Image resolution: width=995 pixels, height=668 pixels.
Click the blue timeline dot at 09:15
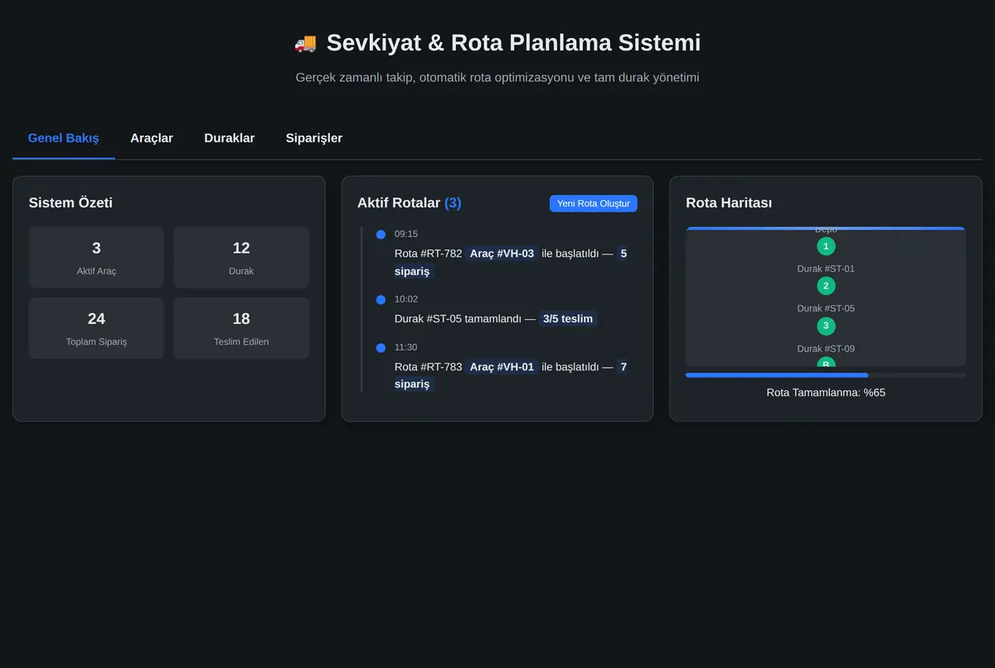(381, 235)
